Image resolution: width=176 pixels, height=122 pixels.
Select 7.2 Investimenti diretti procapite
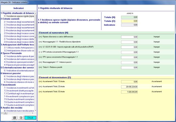point(19,91)
